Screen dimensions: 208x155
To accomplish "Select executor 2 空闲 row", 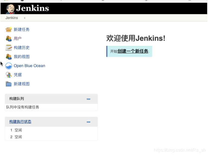I will click(51, 137).
